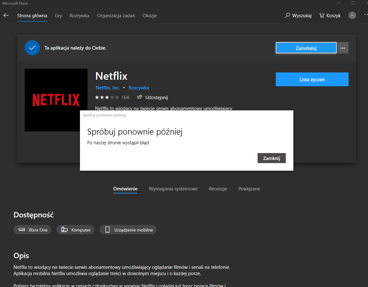Click the Udostępnij share button

click(152, 97)
